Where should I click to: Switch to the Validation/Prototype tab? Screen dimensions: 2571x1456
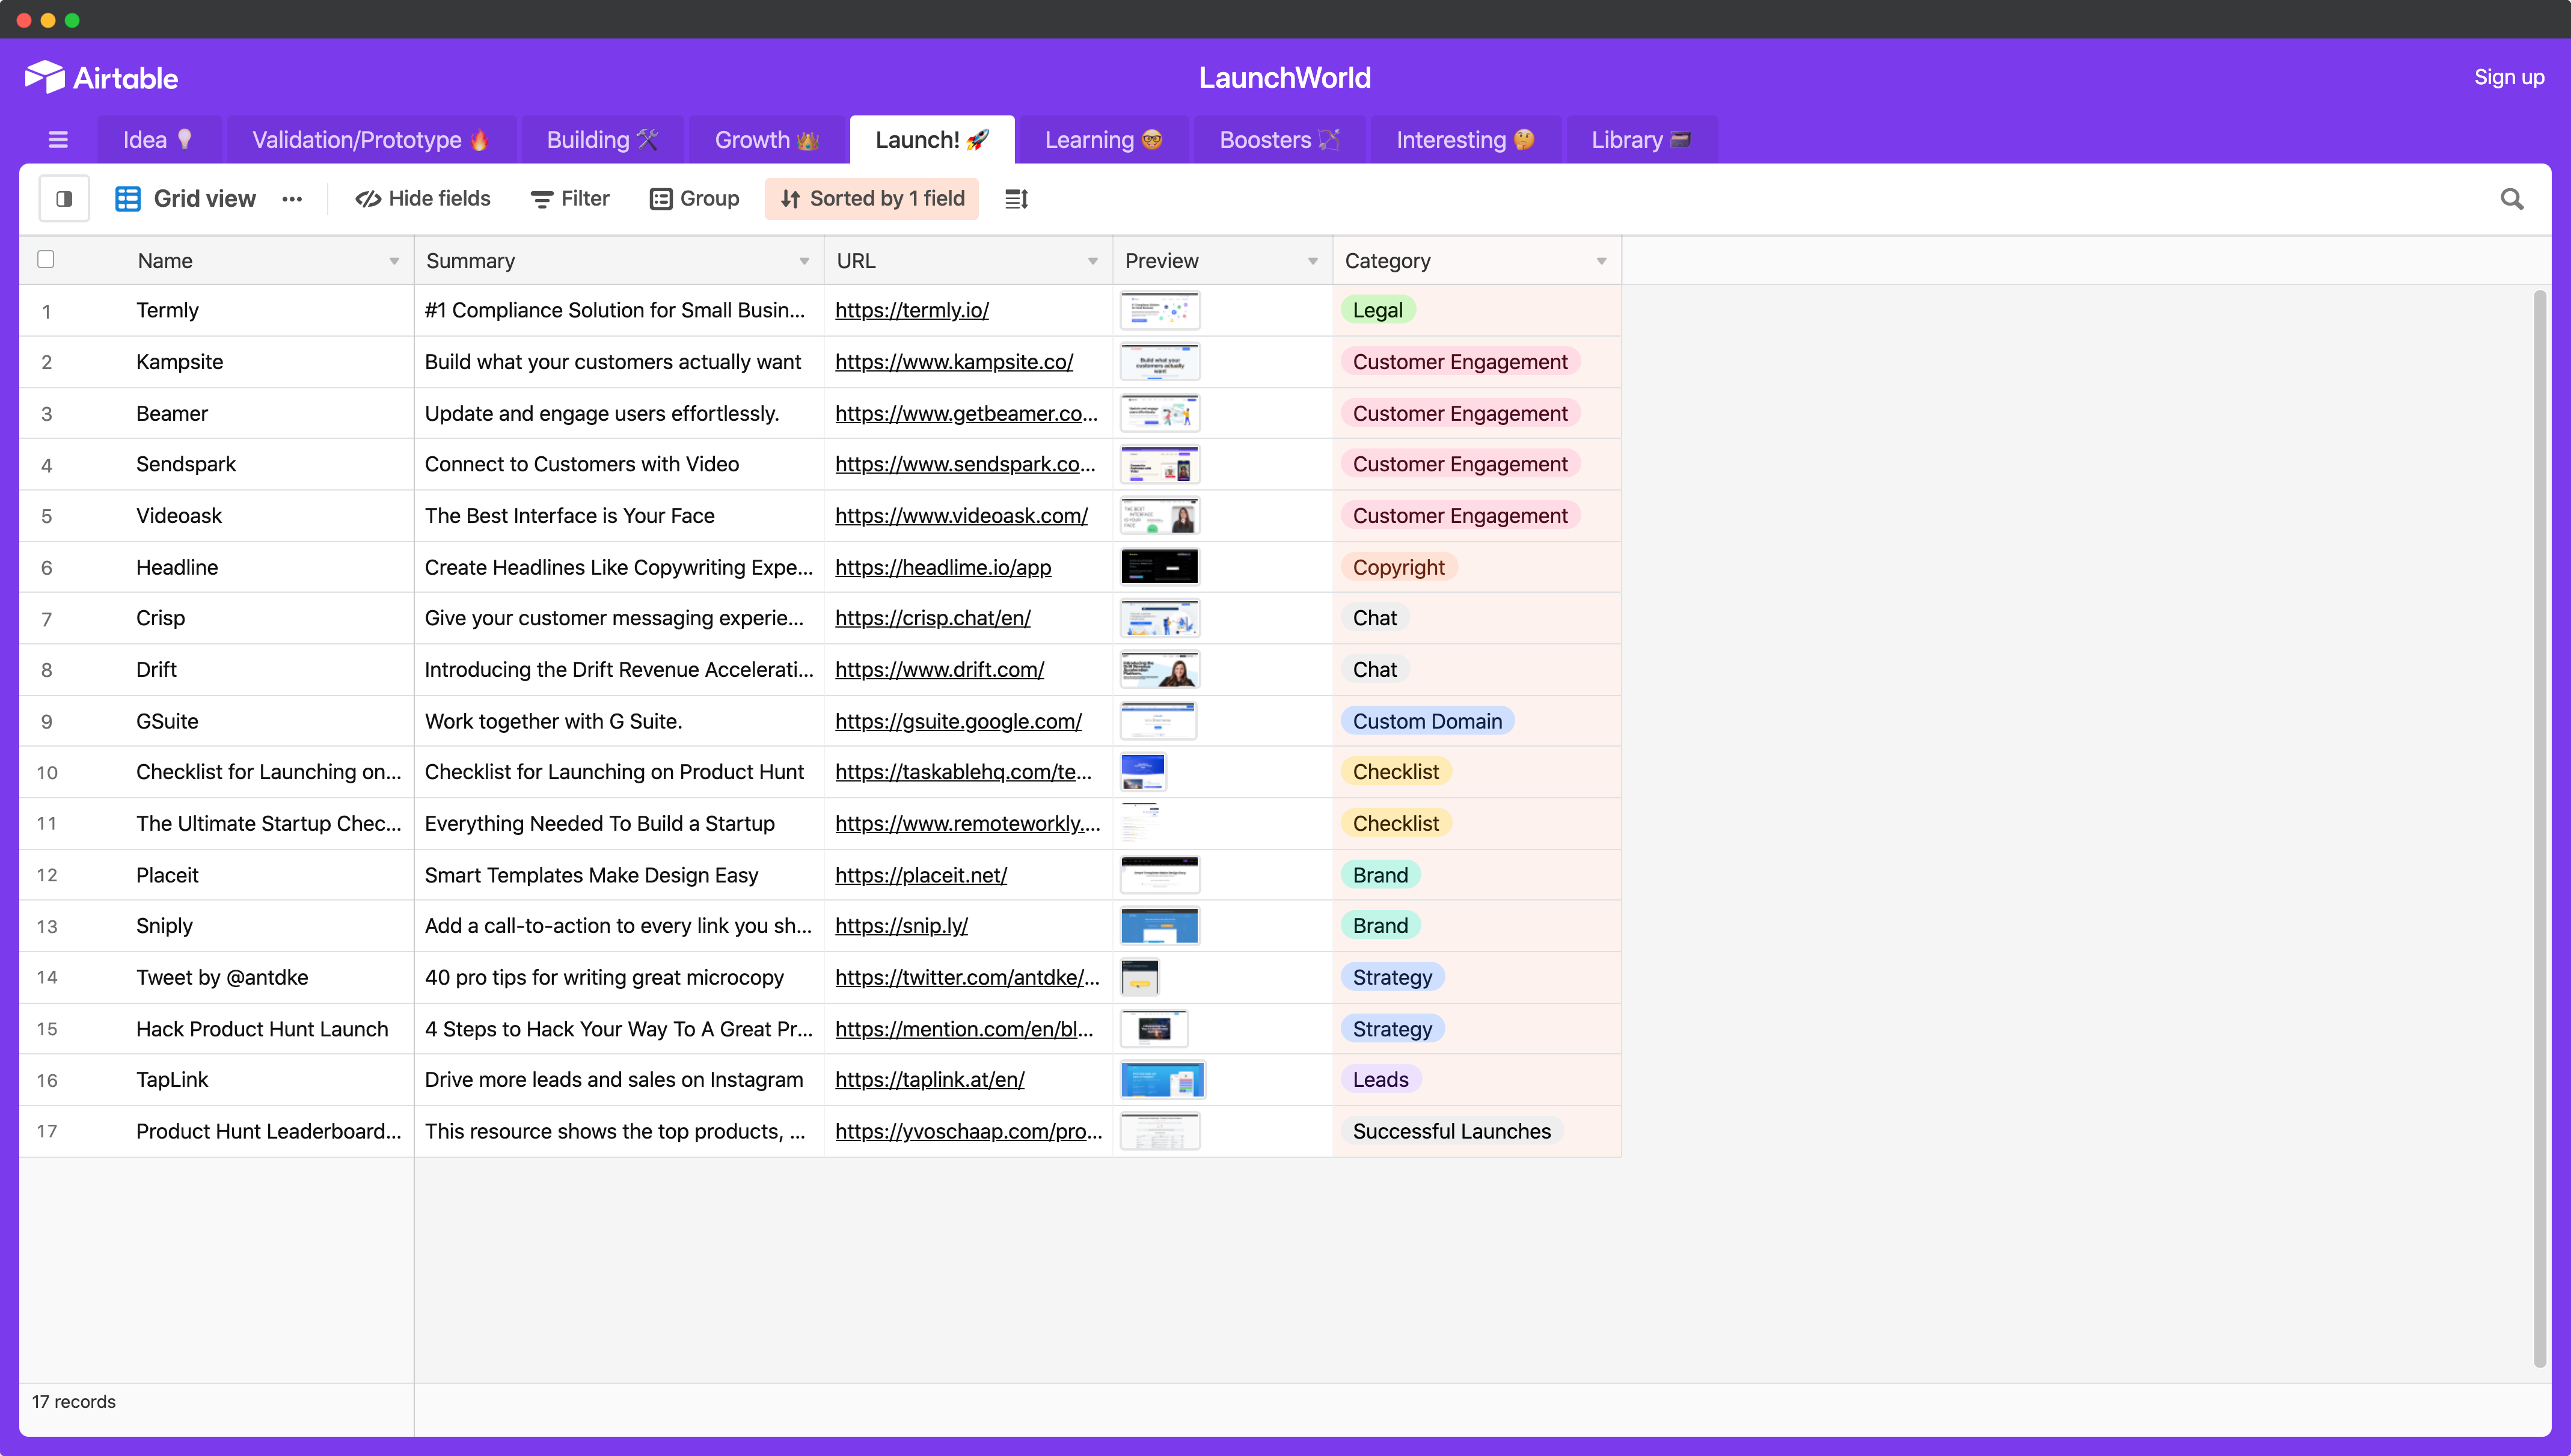click(x=371, y=140)
